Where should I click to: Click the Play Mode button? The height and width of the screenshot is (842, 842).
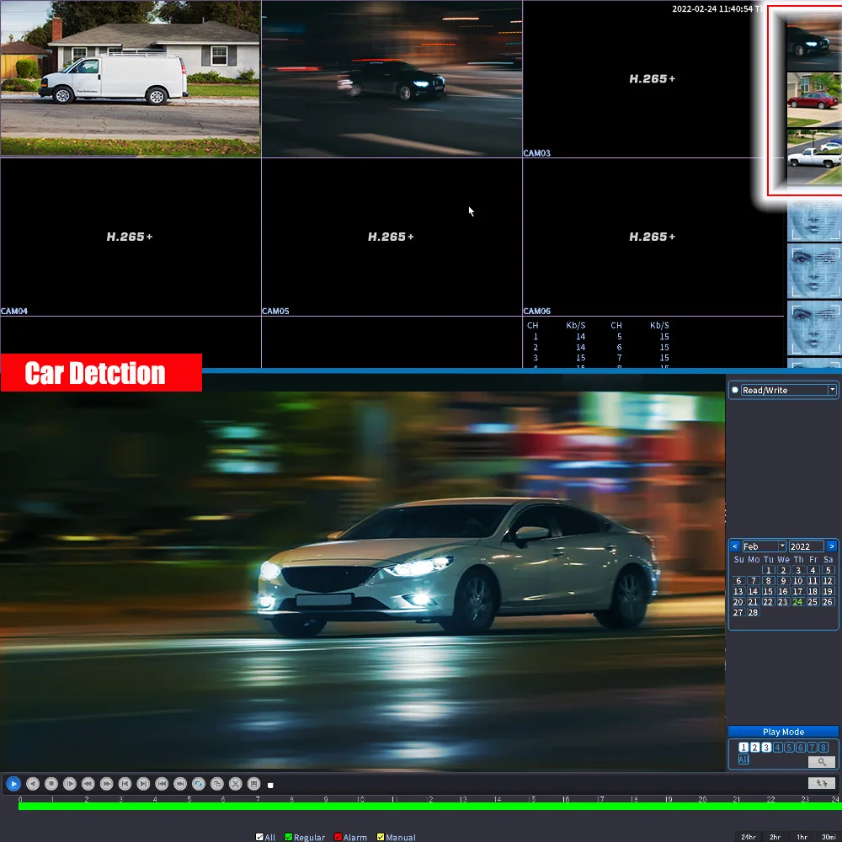pyautogui.click(x=783, y=732)
